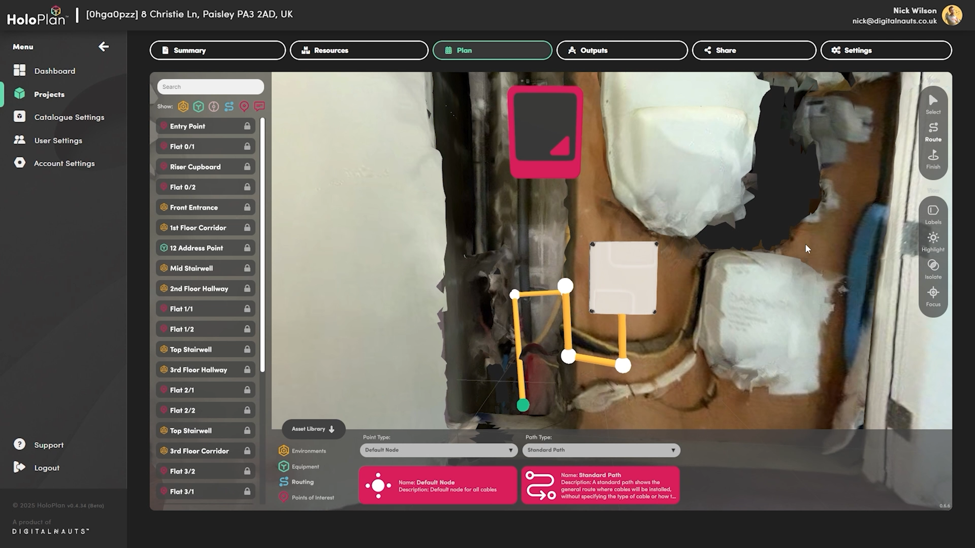Collapse the menu with back arrow

[x=104, y=47]
